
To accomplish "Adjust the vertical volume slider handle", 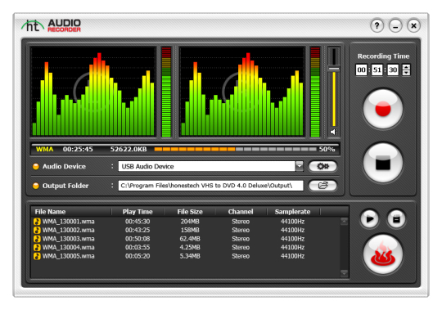I will click(334, 69).
